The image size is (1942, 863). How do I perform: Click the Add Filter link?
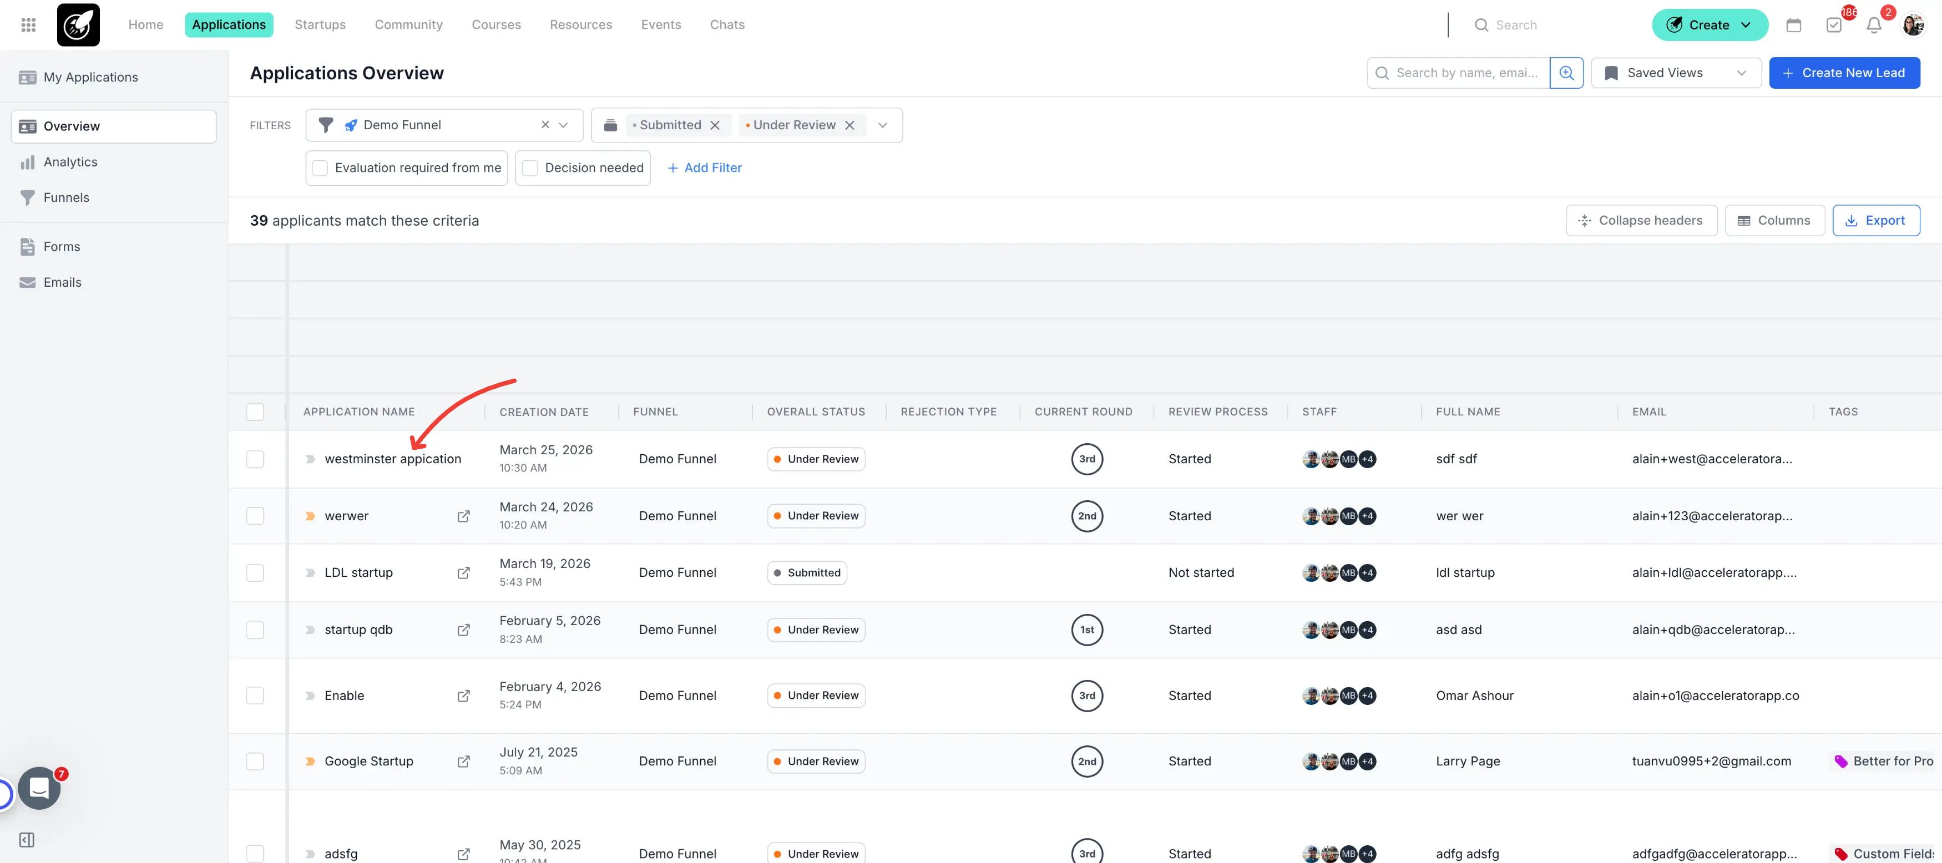[704, 168]
